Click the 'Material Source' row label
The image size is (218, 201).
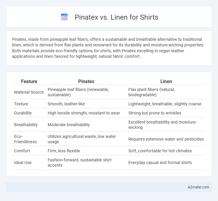click(29, 92)
